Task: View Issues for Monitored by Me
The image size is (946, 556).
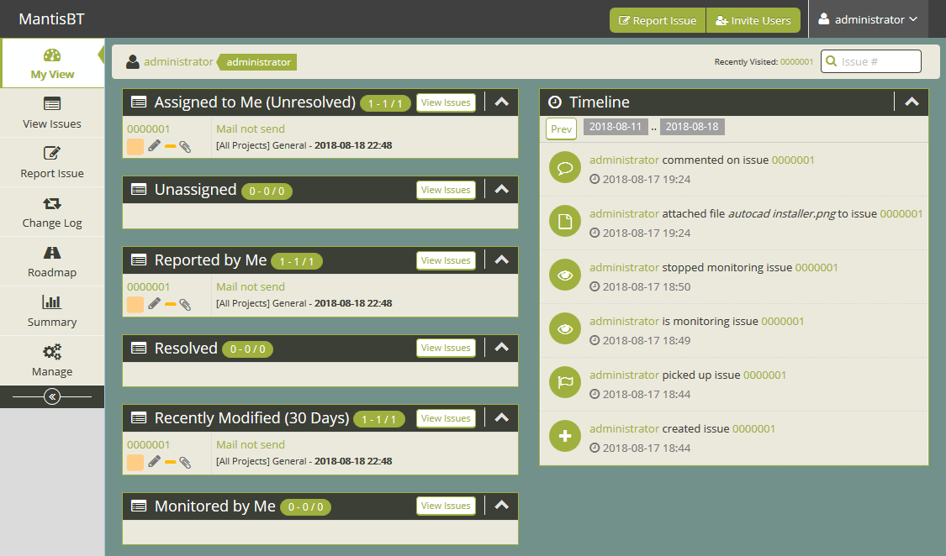Action: (x=446, y=506)
